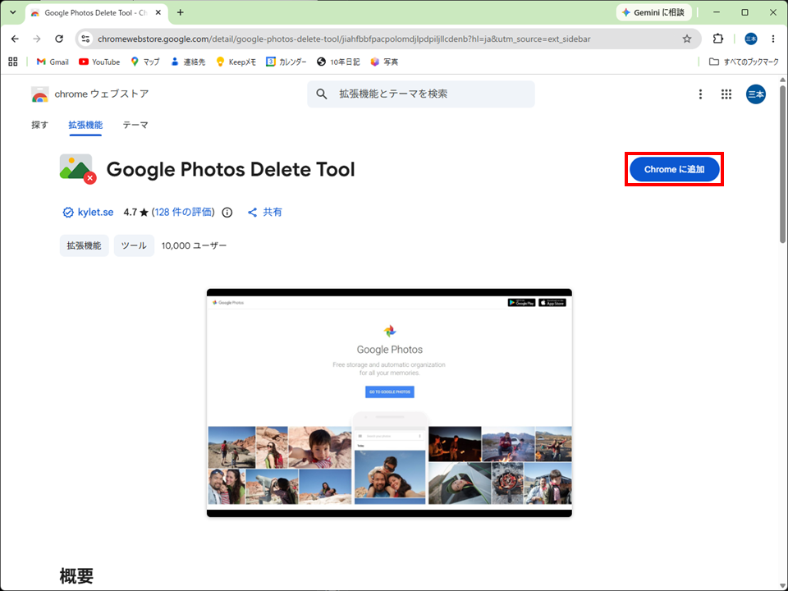
Task: Click the 拡張機能 category chip
Action: [x=85, y=245]
